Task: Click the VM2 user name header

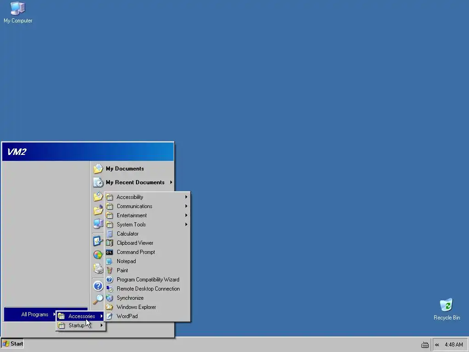Action: (x=17, y=152)
